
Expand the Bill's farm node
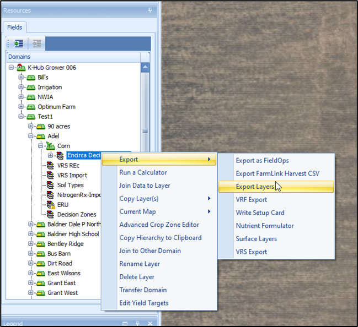click(21, 77)
